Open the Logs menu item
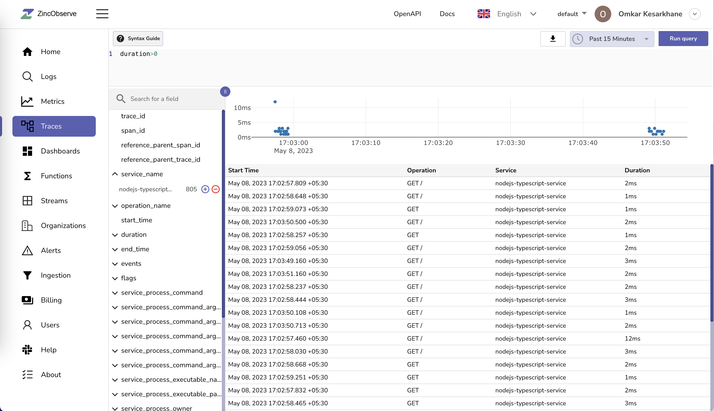Viewport: 714px width, 411px height. pyautogui.click(x=48, y=77)
